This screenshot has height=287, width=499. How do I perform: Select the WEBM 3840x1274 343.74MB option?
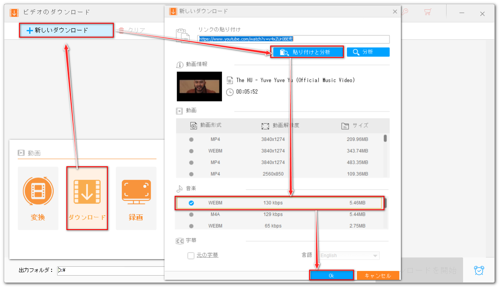point(192,151)
